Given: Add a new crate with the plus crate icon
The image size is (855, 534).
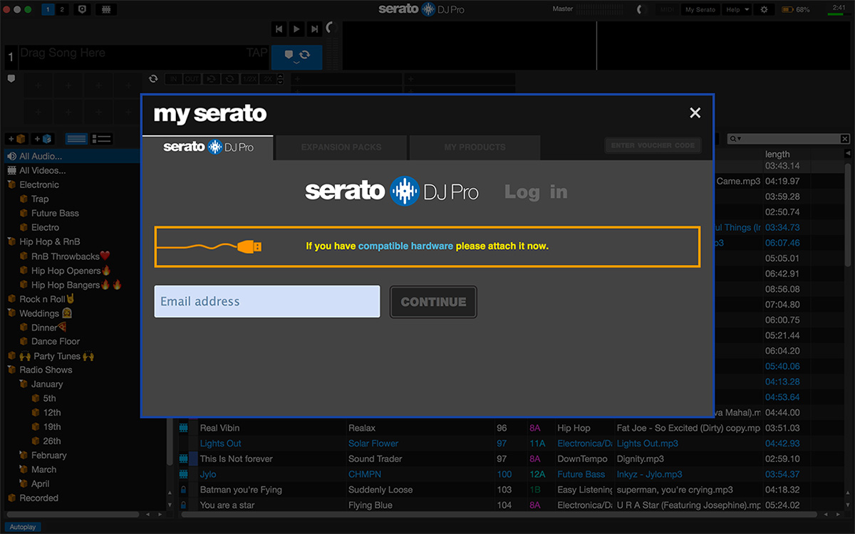Looking at the screenshot, I should [16, 138].
